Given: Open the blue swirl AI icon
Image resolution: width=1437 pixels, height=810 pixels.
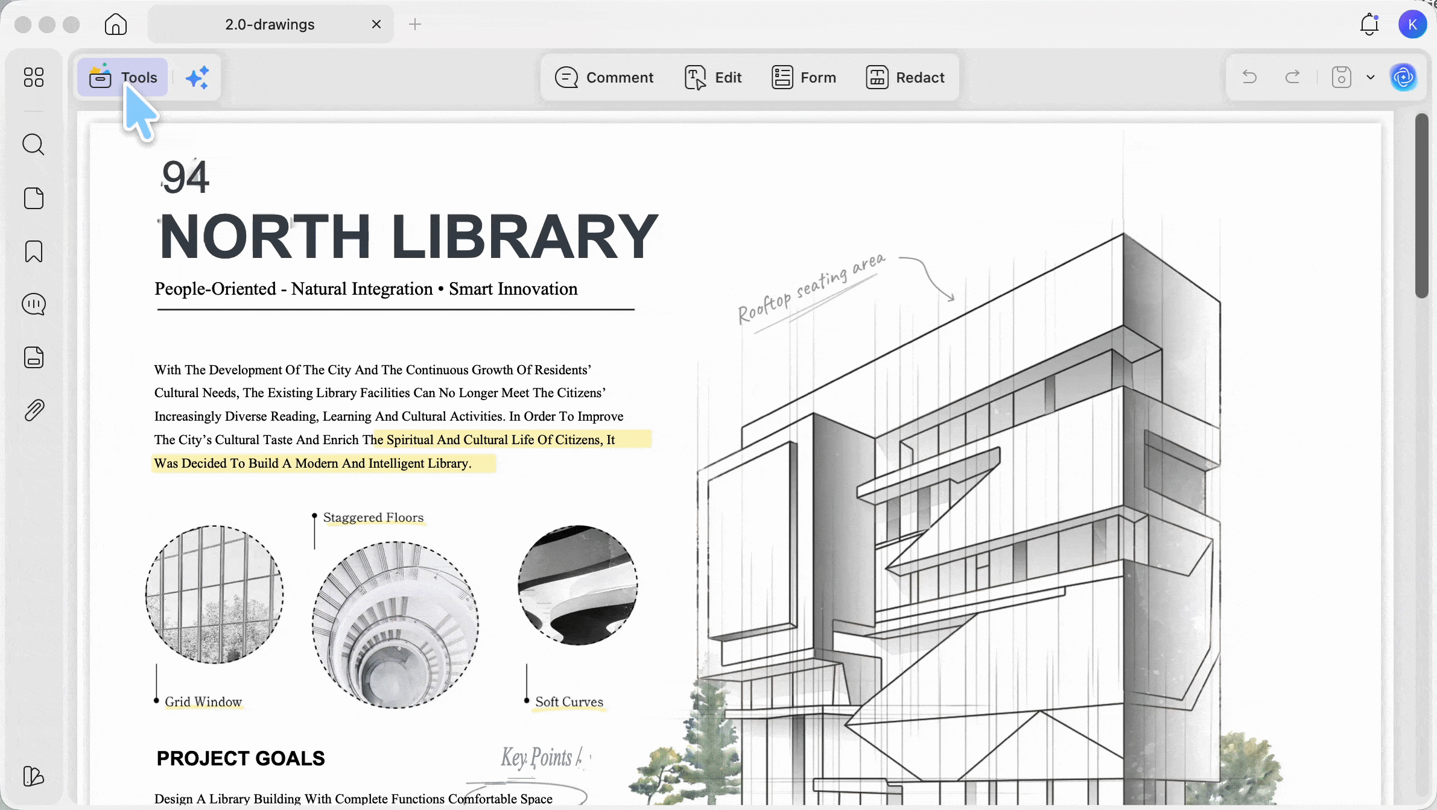Looking at the screenshot, I should pyautogui.click(x=1404, y=77).
